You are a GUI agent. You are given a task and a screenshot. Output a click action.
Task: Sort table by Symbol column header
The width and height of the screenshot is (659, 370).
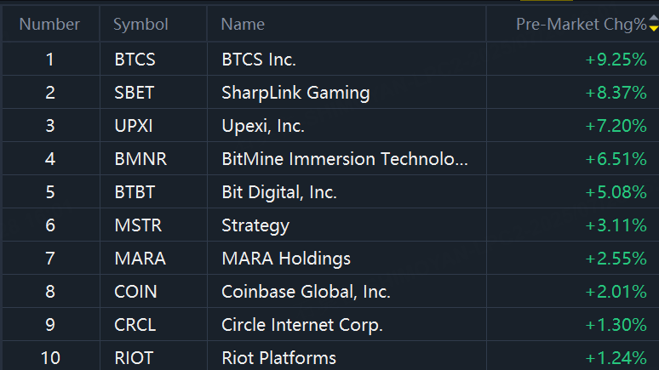[140, 25]
